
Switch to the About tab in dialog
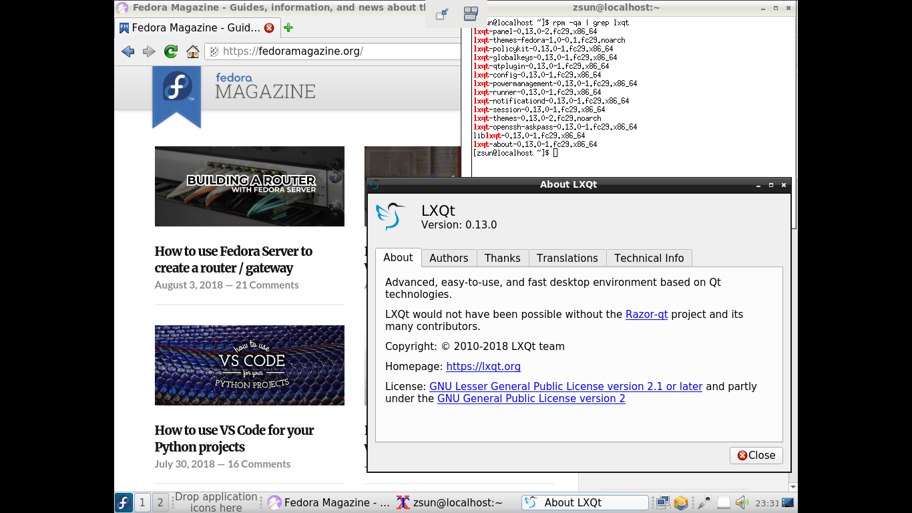click(398, 257)
